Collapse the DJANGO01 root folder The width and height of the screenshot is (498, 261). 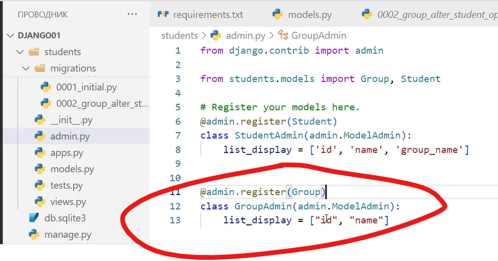[x=10, y=36]
